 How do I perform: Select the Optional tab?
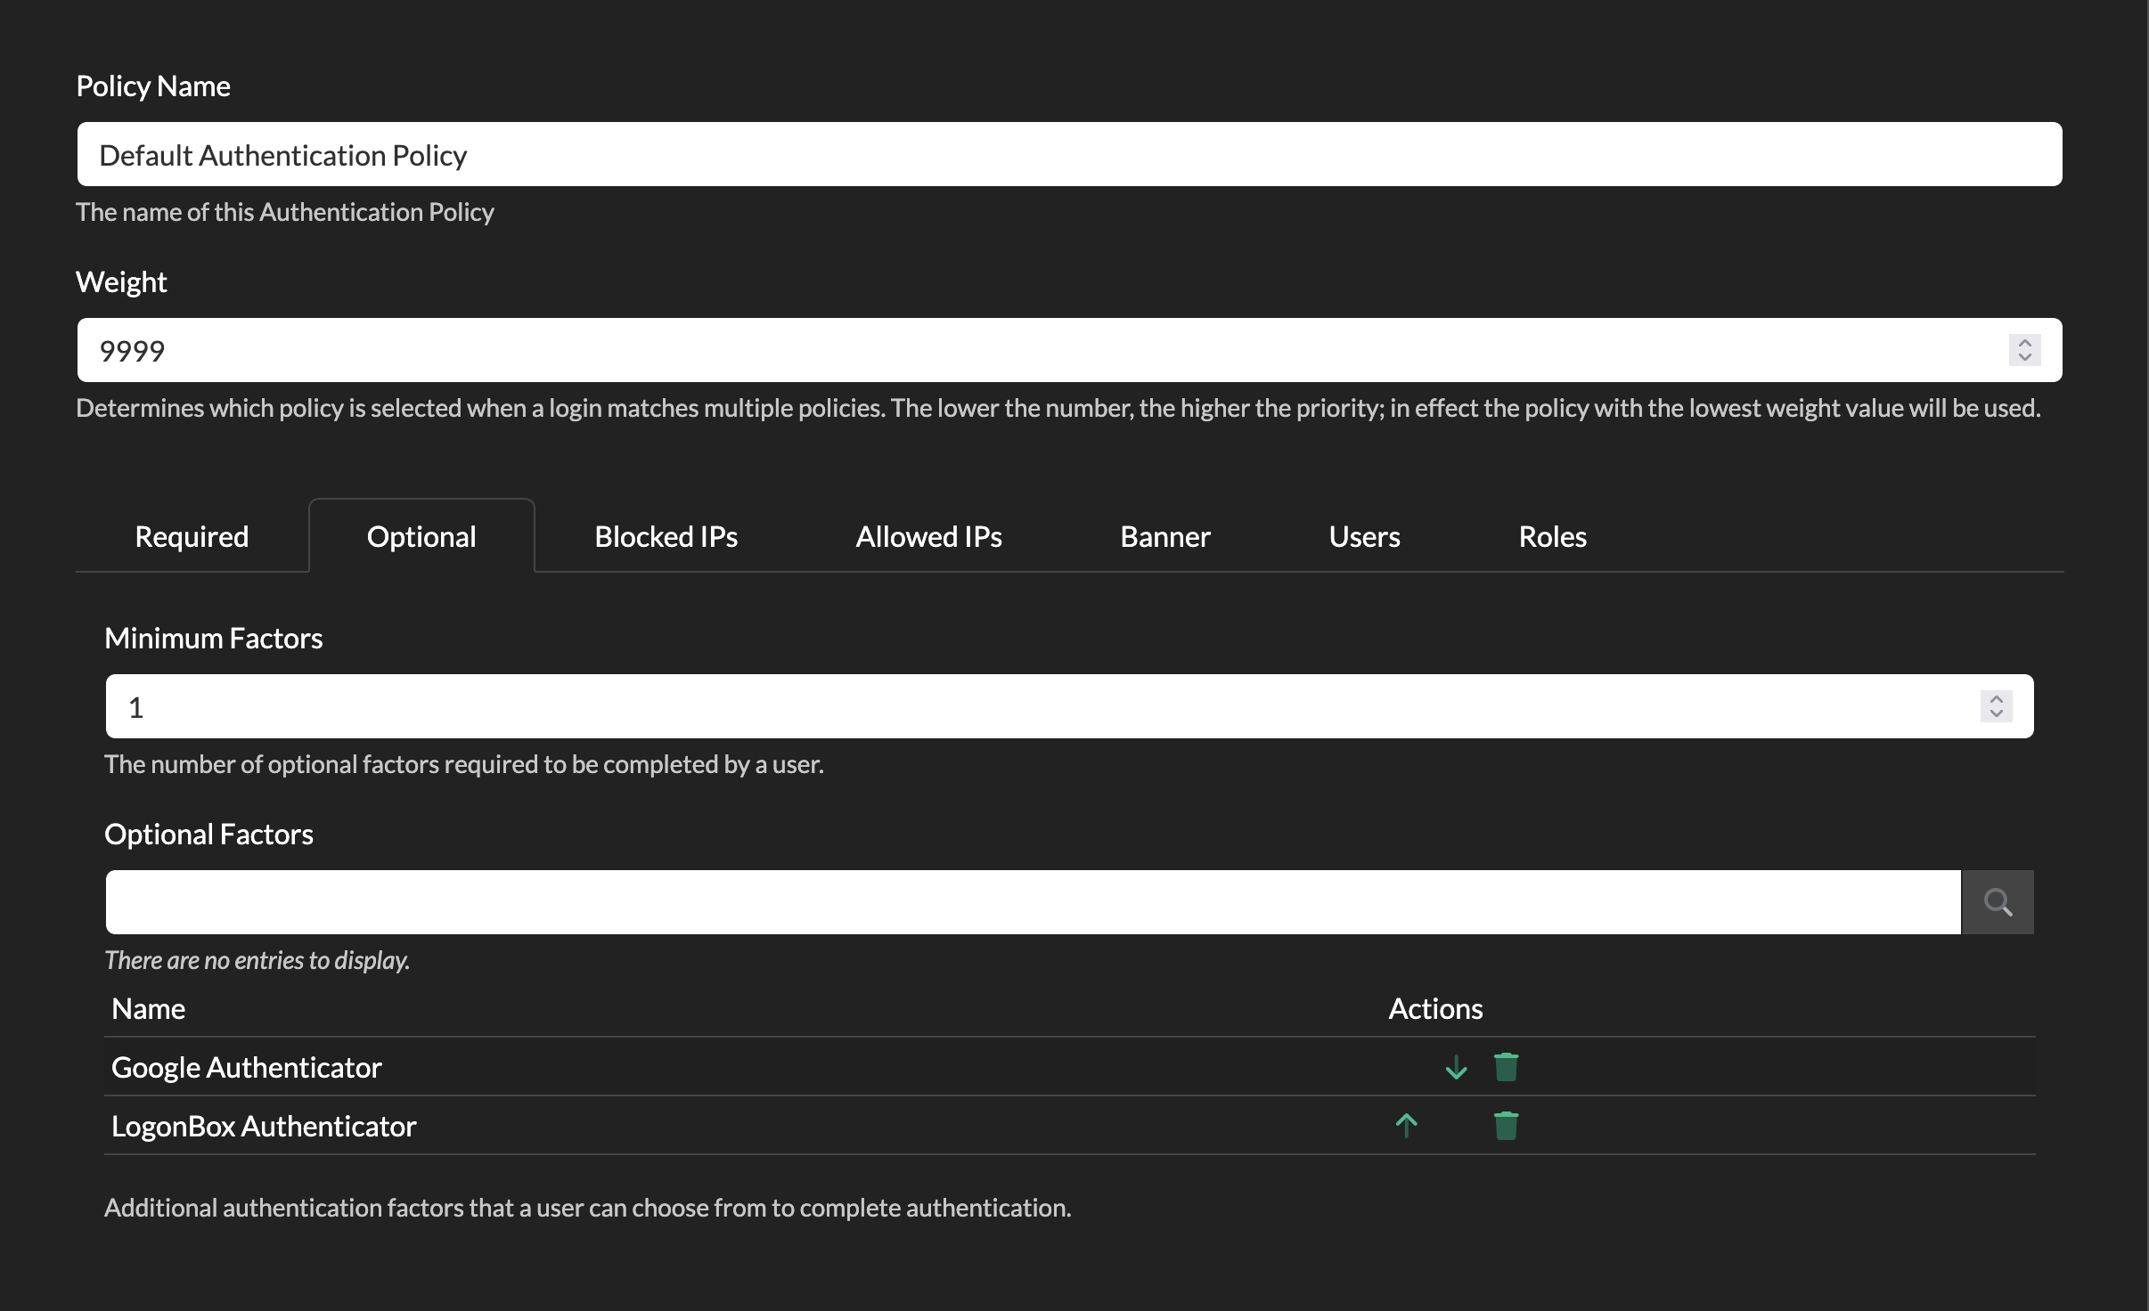(421, 536)
